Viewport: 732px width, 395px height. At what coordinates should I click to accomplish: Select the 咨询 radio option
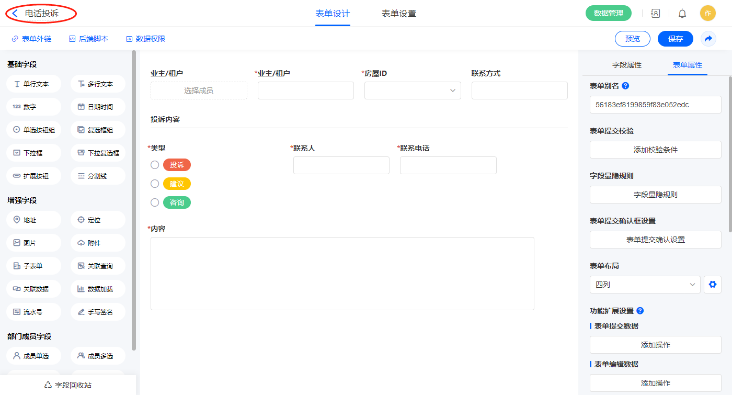point(155,202)
